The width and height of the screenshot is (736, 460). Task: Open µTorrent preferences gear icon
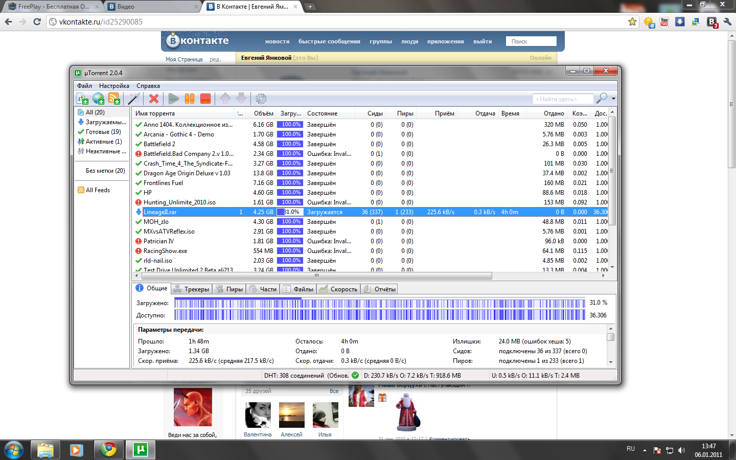click(x=261, y=99)
